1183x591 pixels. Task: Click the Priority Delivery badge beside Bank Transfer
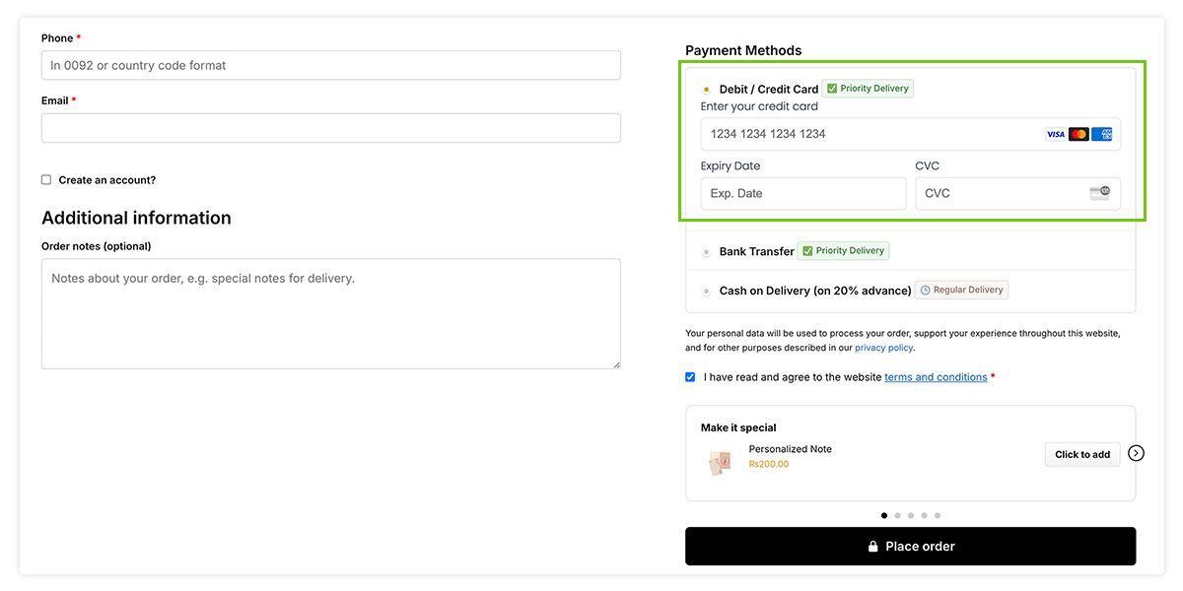pyautogui.click(x=844, y=251)
